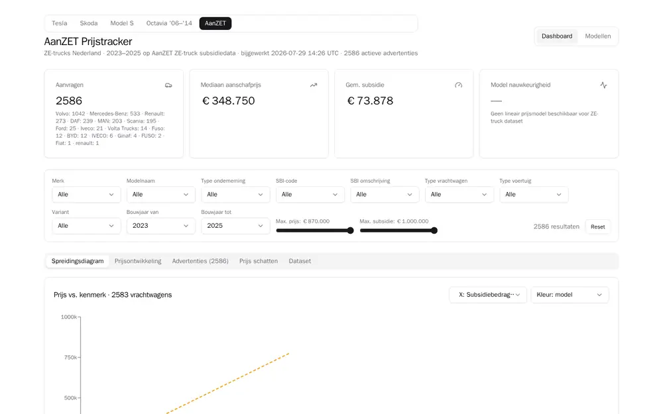This screenshot has height=414, width=663.
Task: Switch to the Modellen view
Action: coord(598,36)
